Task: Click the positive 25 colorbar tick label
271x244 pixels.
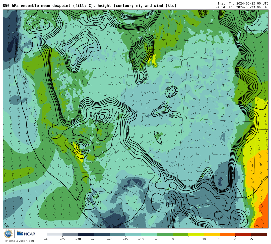Action: [x=251, y=239]
